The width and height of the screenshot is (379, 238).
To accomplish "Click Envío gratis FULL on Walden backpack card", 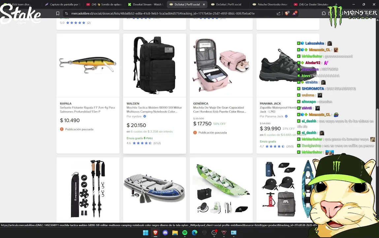I will point(140,138).
